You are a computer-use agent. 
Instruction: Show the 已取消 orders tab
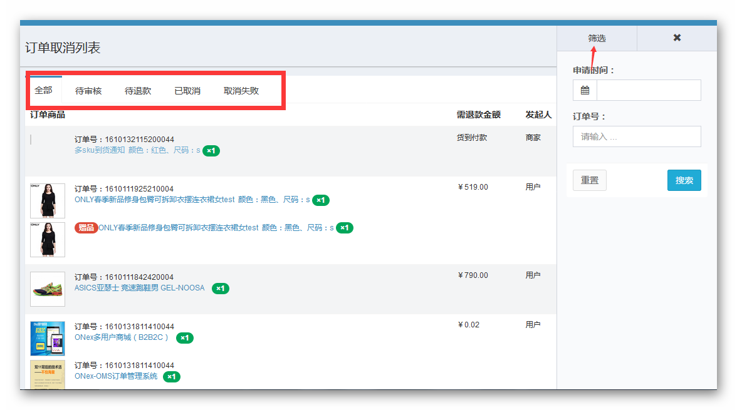187,91
